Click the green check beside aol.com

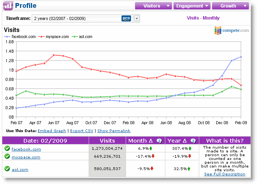click(7, 169)
